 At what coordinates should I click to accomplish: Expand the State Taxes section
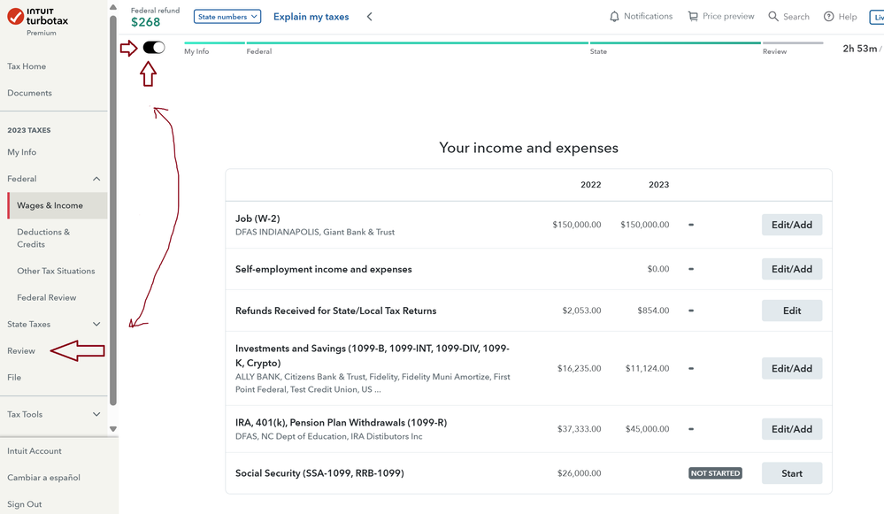click(x=96, y=324)
